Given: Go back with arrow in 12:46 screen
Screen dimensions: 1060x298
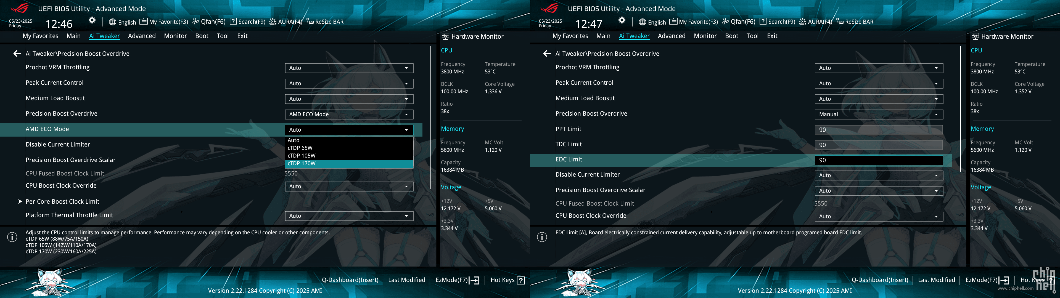Looking at the screenshot, I should click(x=17, y=54).
